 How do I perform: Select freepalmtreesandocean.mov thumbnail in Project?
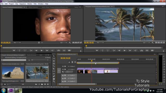click(x=37, y=73)
